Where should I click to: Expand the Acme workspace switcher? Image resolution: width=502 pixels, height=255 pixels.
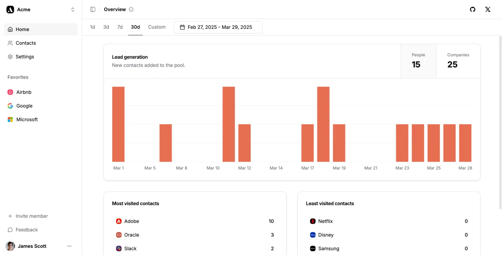coord(72,9)
